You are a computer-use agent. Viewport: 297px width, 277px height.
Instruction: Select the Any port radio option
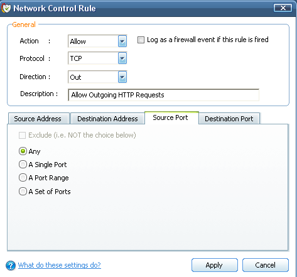[x=23, y=151]
